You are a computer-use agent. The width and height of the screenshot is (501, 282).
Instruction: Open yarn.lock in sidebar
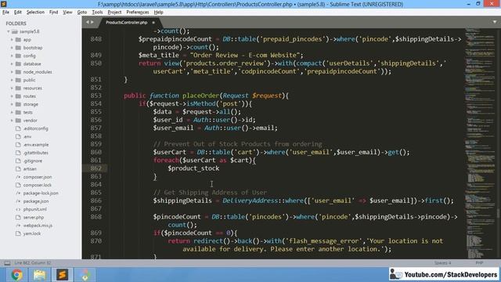[x=31, y=233]
